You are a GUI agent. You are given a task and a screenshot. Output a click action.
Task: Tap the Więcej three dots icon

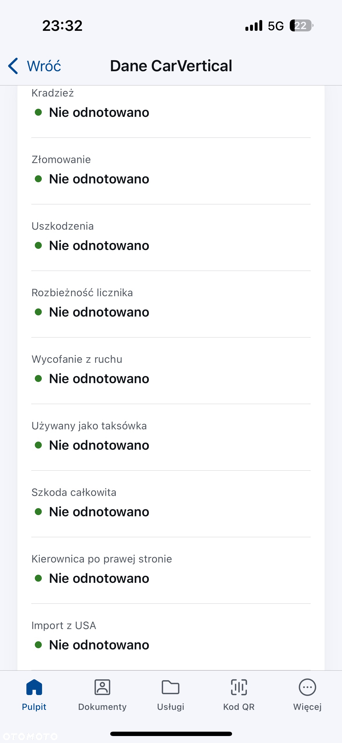click(x=307, y=687)
